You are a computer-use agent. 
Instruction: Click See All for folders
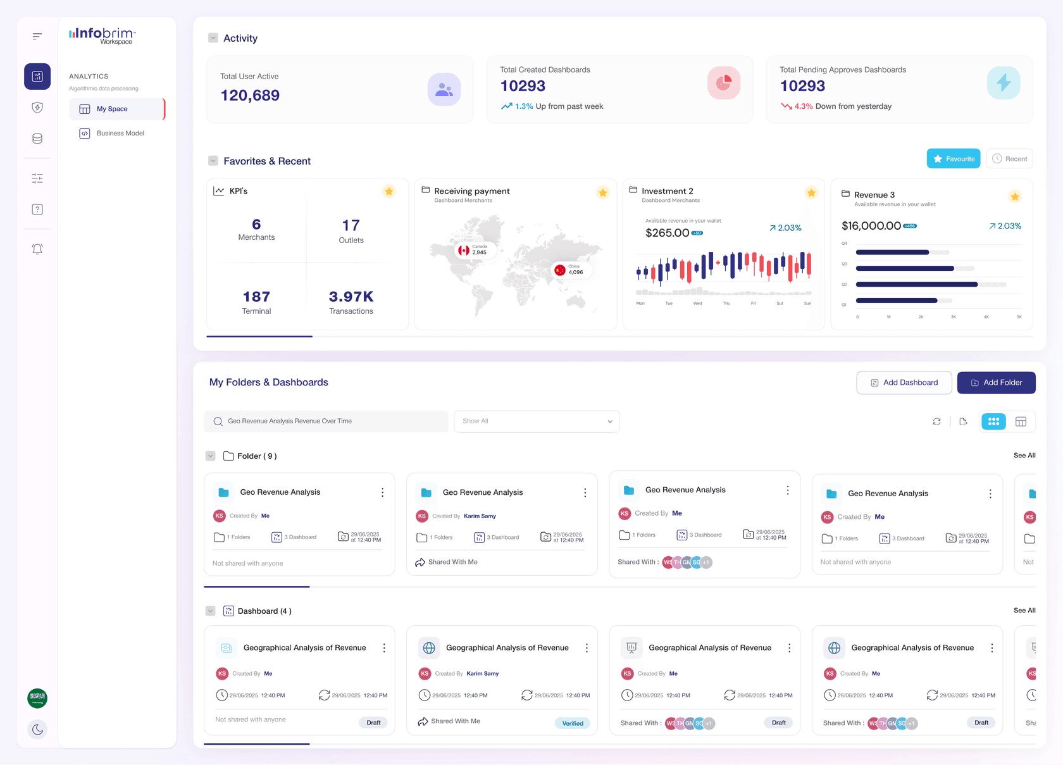[x=1024, y=456]
